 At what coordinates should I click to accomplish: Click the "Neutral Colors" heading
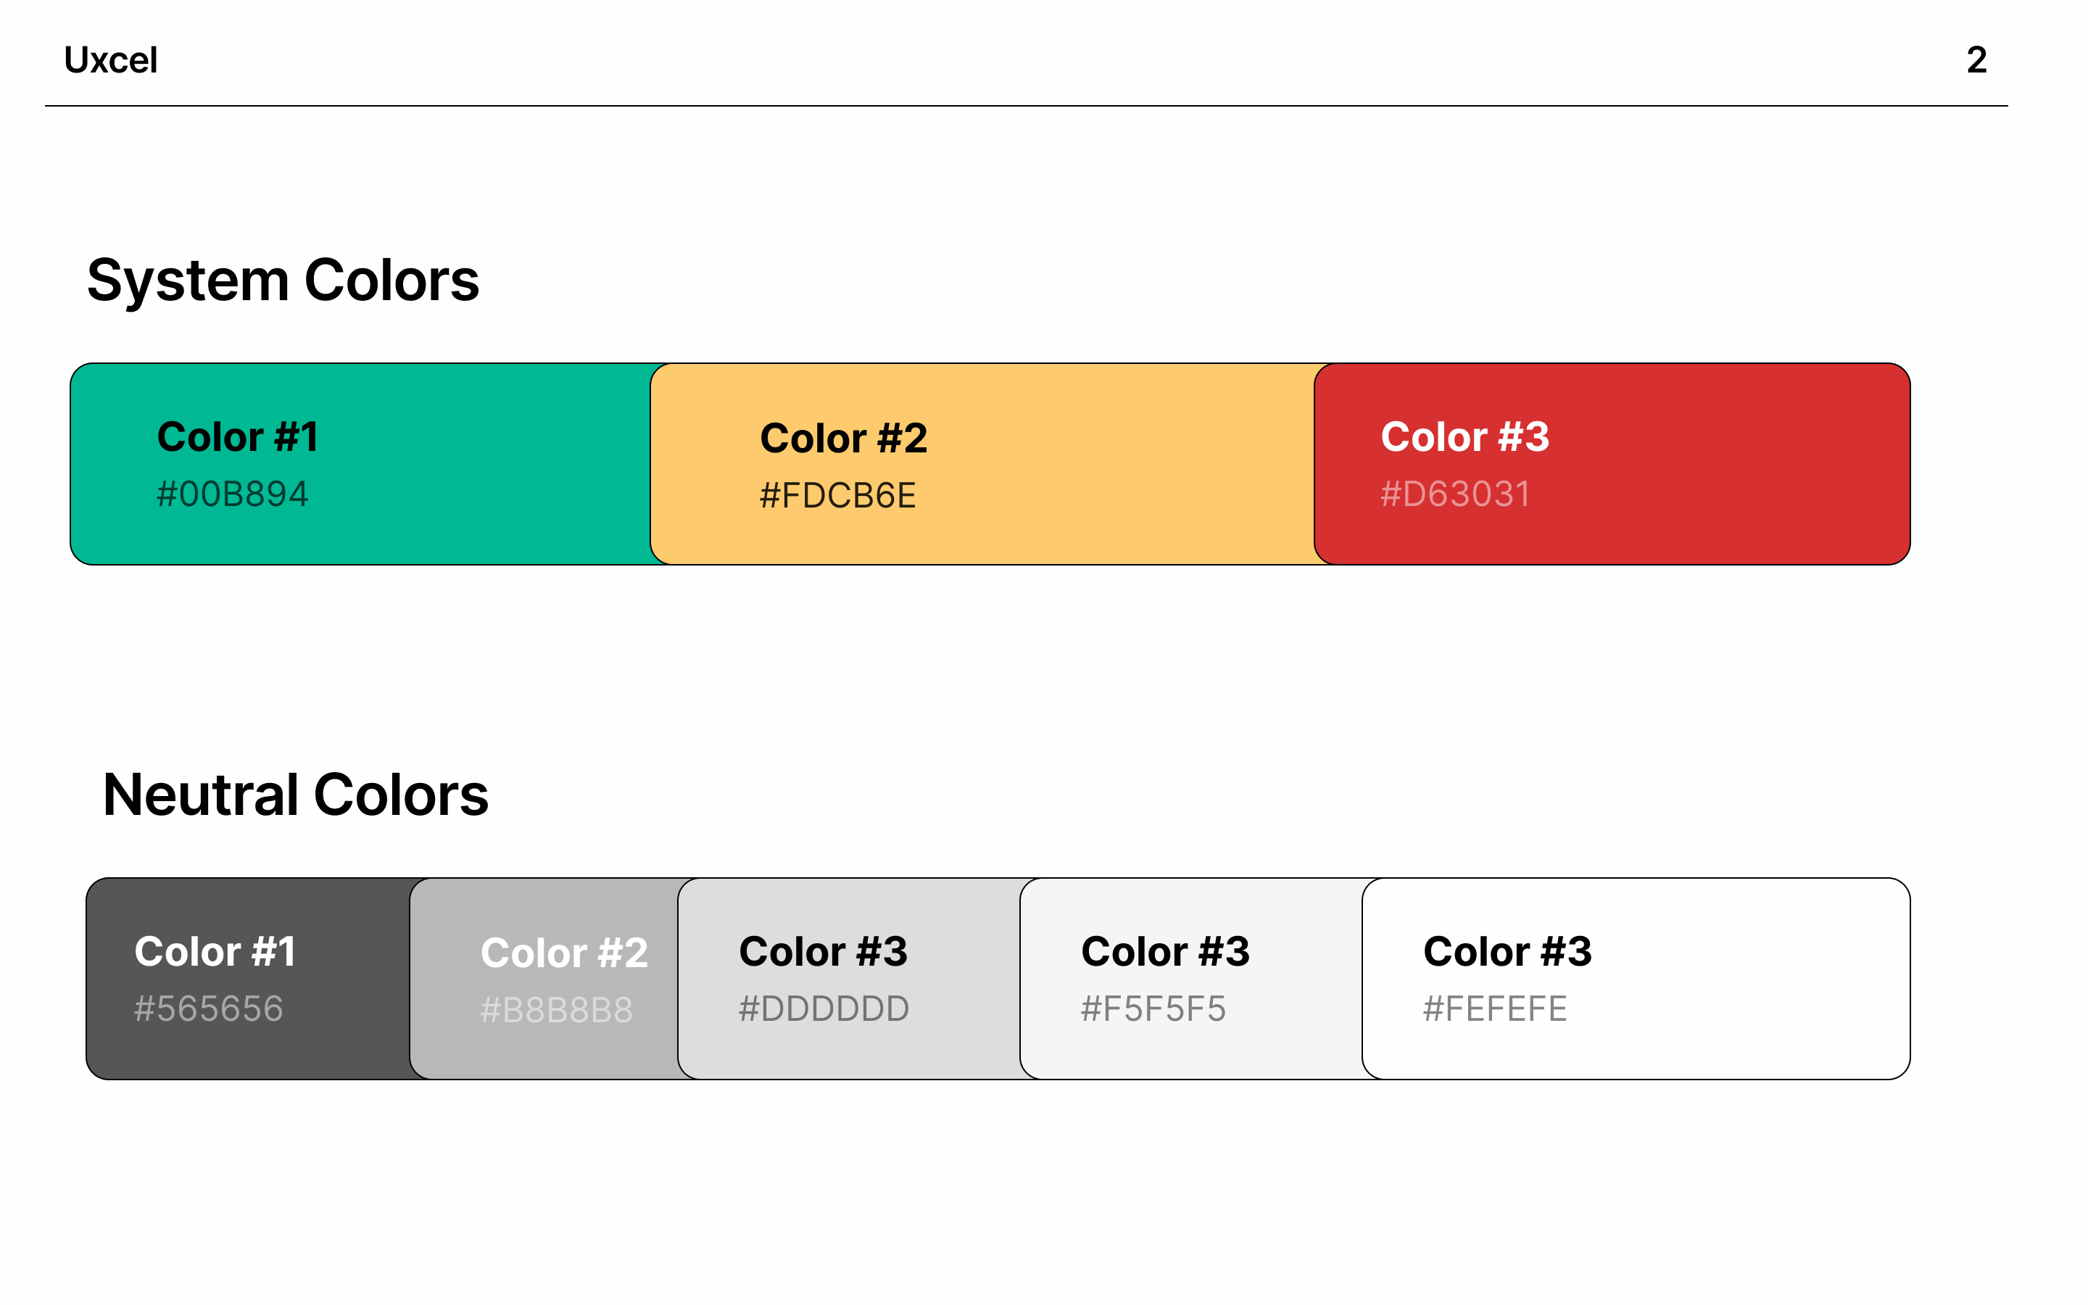click(x=295, y=795)
